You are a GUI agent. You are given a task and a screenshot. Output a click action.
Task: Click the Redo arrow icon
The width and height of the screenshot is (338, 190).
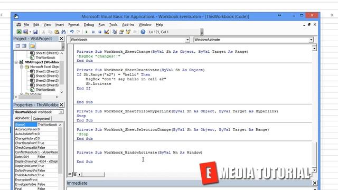click(x=78, y=32)
